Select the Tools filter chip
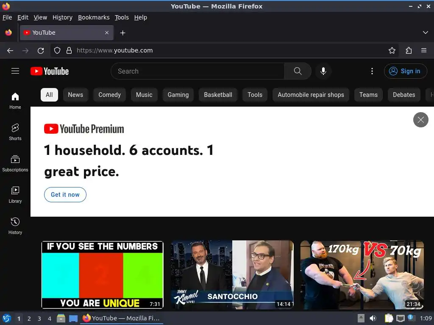 click(x=255, y=95)
